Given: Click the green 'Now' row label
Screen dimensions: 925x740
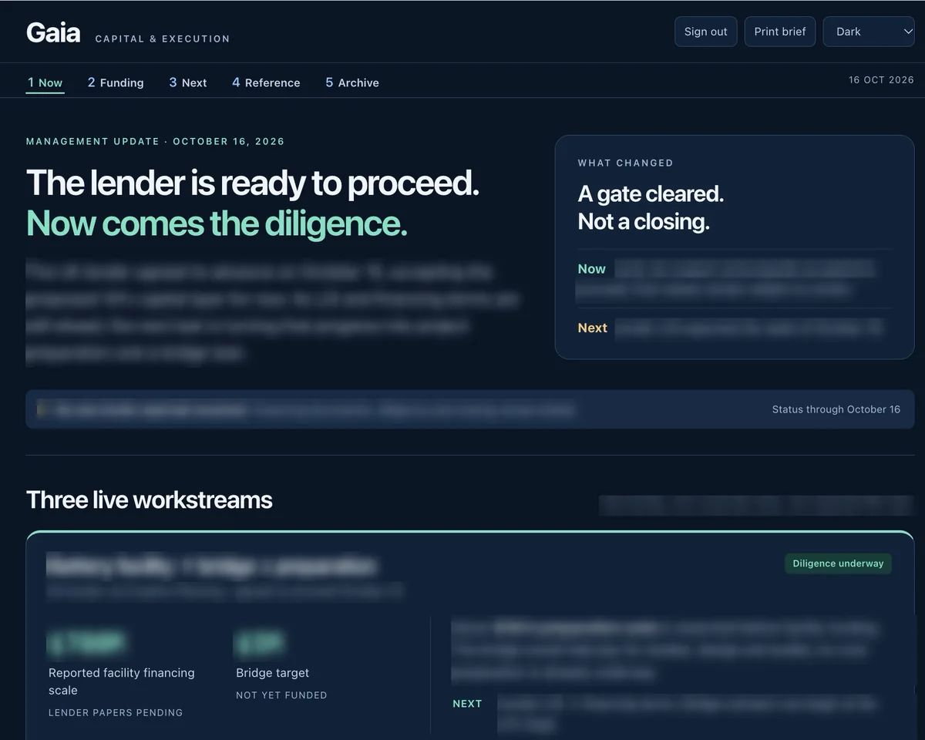Looking at the screenshot, I should point(592,269).
